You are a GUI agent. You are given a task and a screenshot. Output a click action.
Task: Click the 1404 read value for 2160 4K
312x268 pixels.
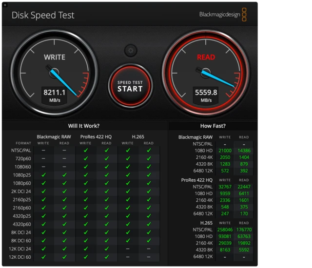(x=244, y=157)
